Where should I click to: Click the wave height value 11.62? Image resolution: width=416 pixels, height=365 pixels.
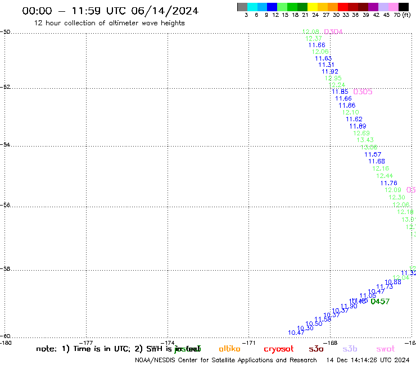click(354, 119)
